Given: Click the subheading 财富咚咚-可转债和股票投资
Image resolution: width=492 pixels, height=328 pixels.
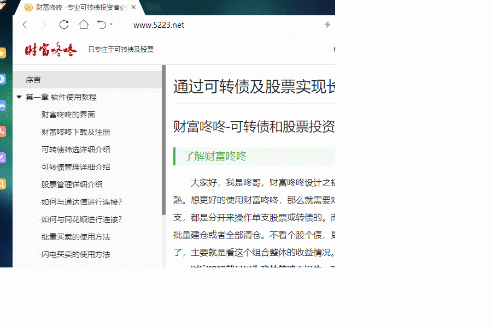Looking at the screenshot, I should pos(254,127).
